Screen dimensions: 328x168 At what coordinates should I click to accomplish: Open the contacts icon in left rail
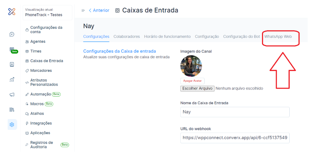(x=12, y=64)
